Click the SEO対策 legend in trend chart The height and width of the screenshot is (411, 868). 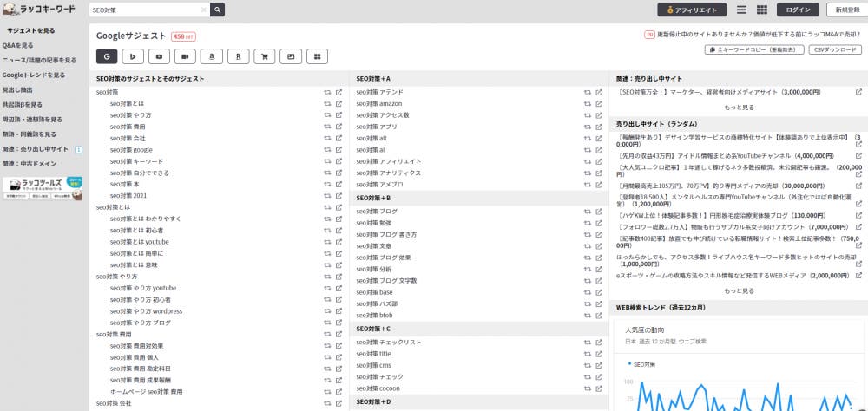(x=642, y=364)
